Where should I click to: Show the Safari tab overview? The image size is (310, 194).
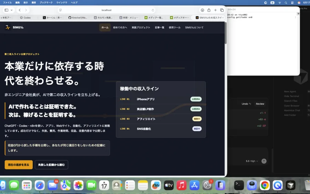[222, 10]
